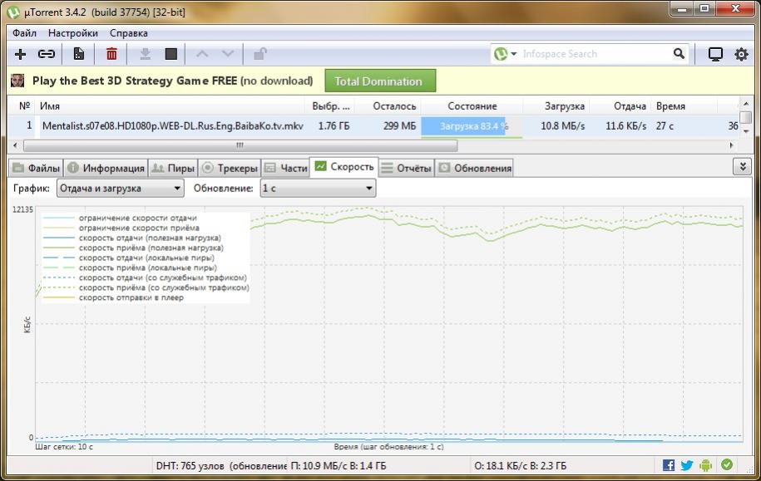Remove torrent with red trash icon
Viewport: 761px width, 481px height.
(111, 54)
